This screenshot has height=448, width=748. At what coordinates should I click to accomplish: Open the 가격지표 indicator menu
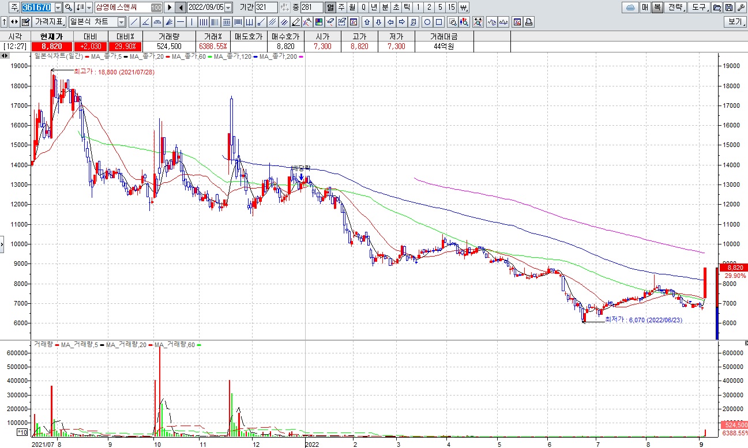49,22
